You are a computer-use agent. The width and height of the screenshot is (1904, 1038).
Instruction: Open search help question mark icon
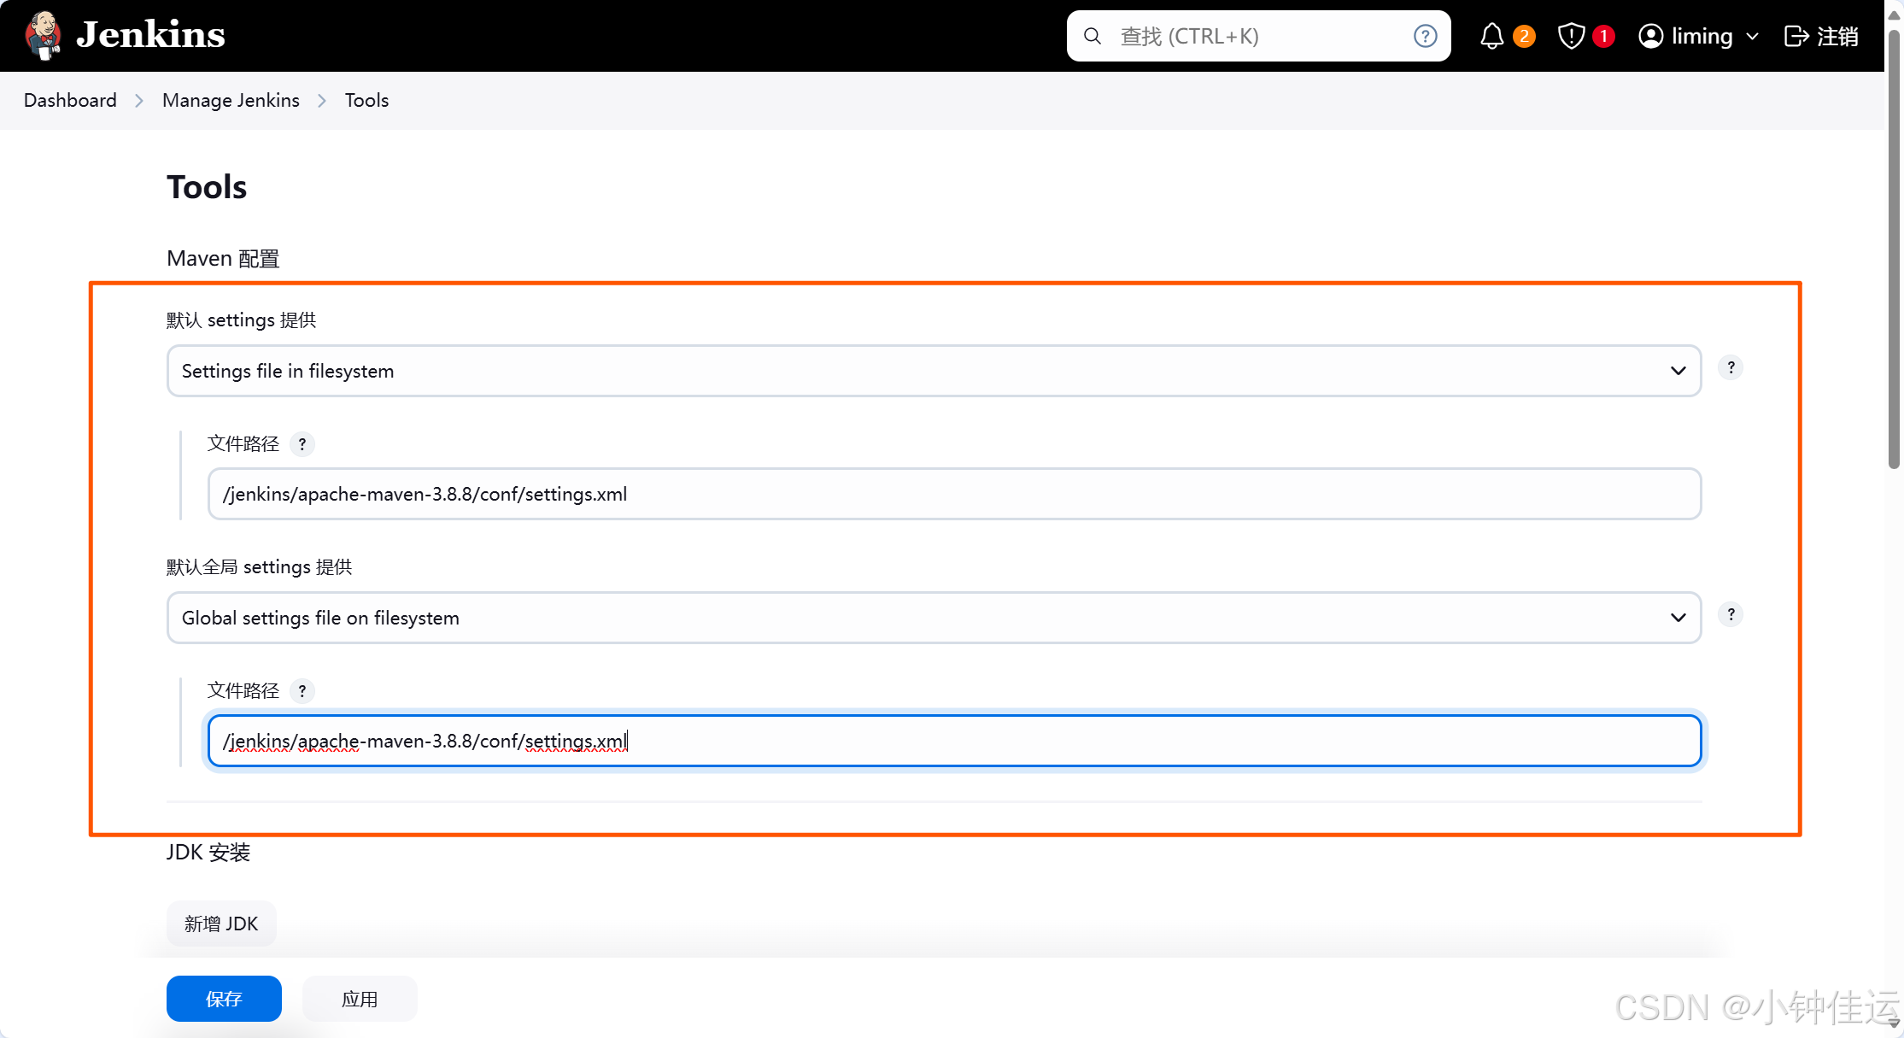(1425, 36)
